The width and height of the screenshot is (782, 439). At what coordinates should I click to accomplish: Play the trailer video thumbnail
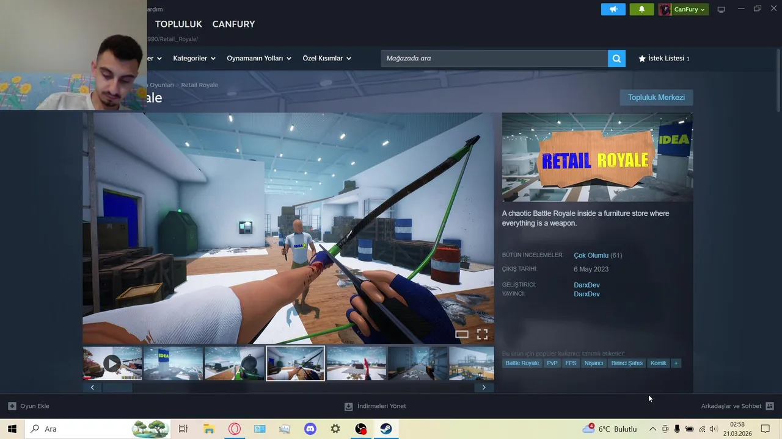tap(112, 363)
